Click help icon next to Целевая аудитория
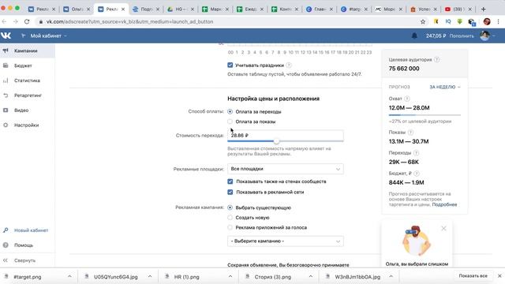505x284 pixels. pos(436,60)
